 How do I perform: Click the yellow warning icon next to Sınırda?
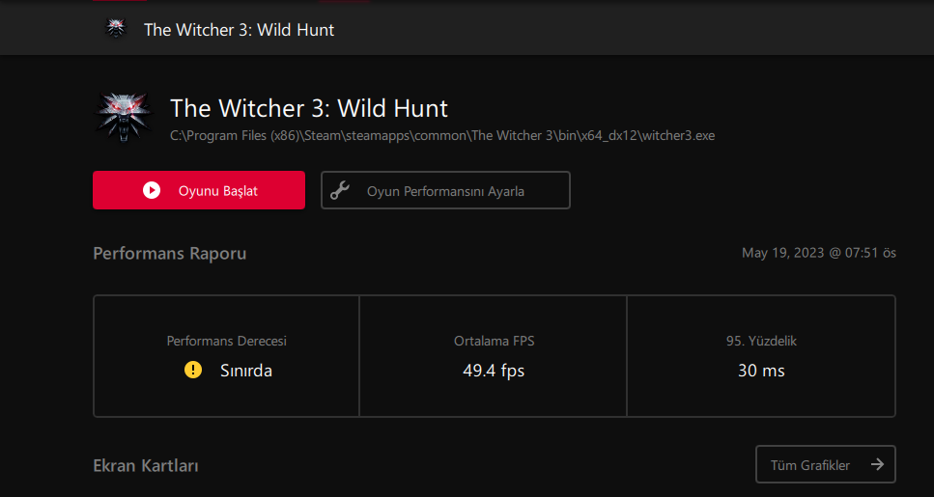click(193, 371)
